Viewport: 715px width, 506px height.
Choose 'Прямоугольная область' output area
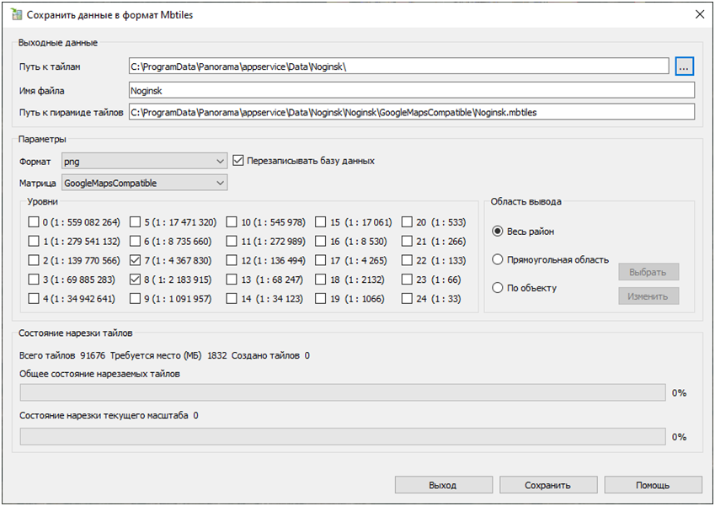tap(498, 259)
